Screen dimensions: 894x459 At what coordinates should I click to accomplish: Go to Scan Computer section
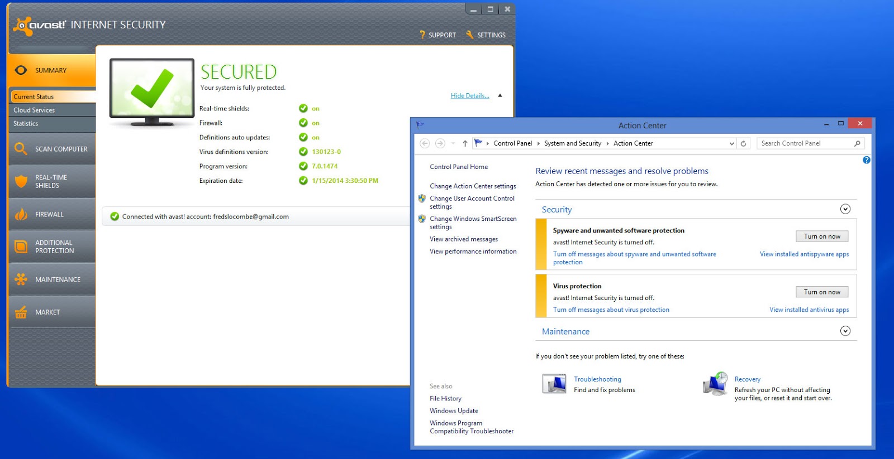[x=52, y=149]
